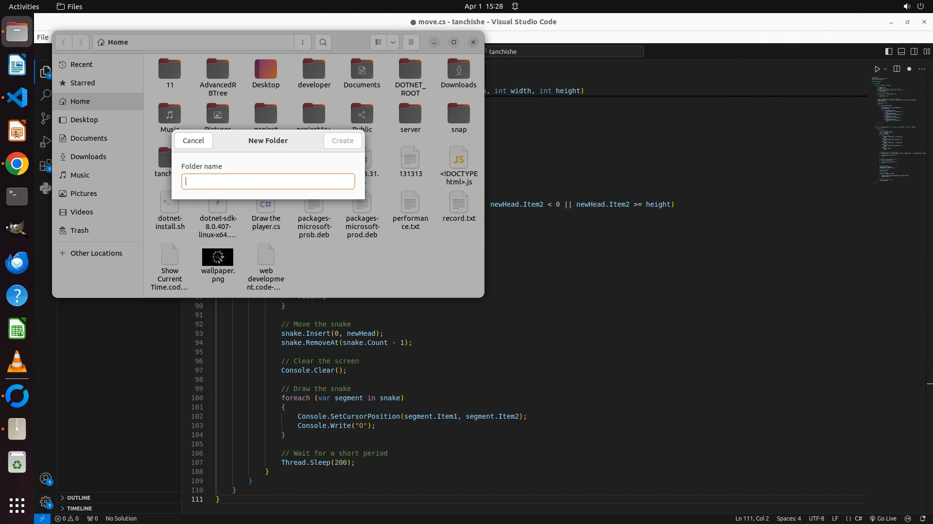Toggle the primary sidebar layout icon
Screen dimensions: 933x524
889,51
